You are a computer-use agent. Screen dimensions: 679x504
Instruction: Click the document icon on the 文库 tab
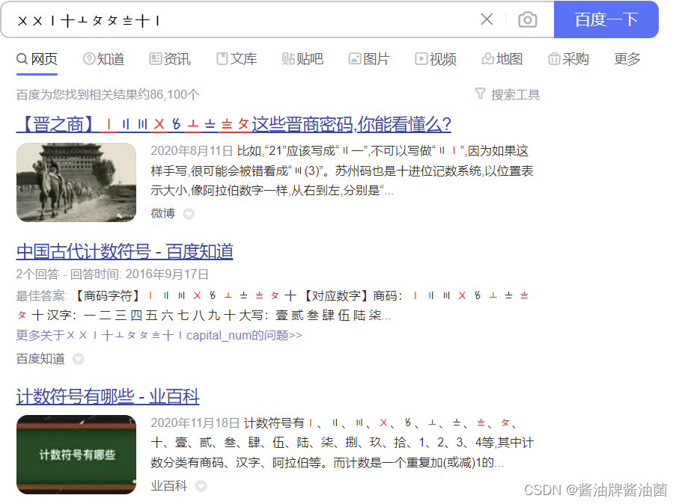(221, 59)
